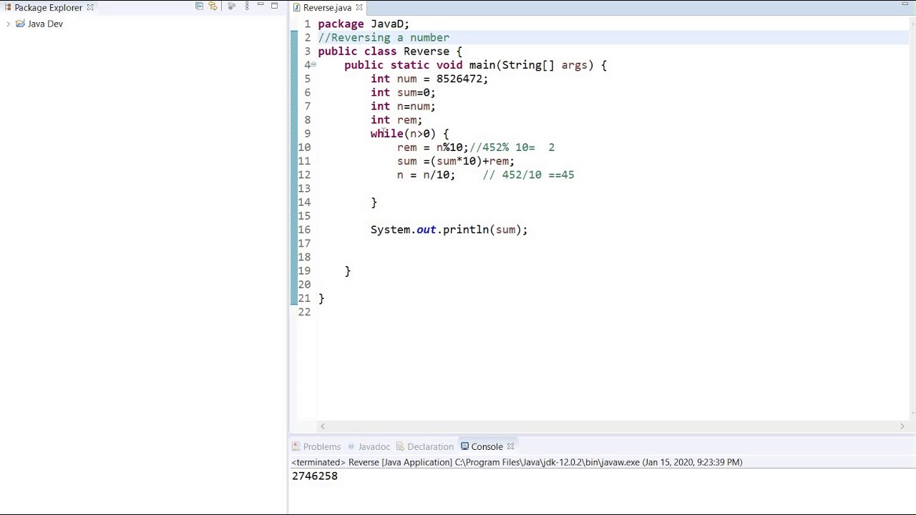Click the Console monitor icon
Image resolution: width=916 pixels, height=515 pixels.
coord(464,446)
